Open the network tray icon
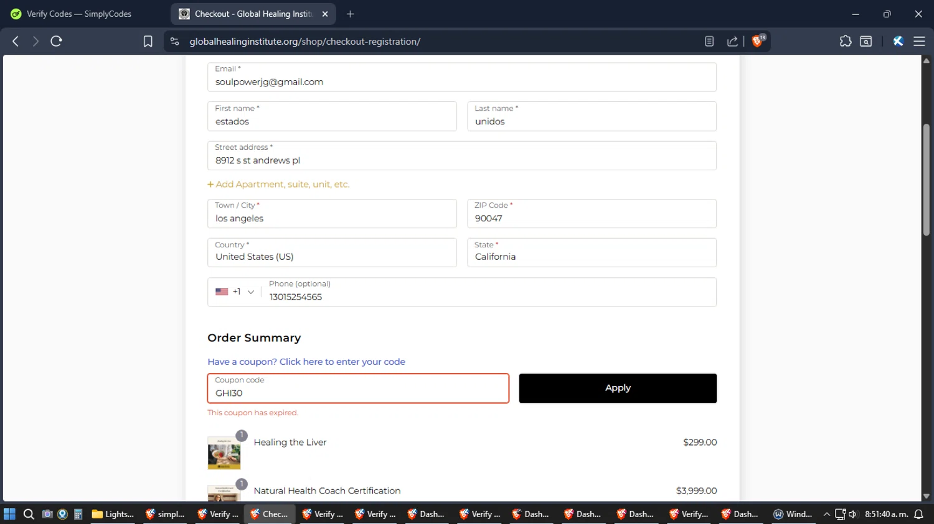Screen dimensions: 934x524 pos(840,514)
